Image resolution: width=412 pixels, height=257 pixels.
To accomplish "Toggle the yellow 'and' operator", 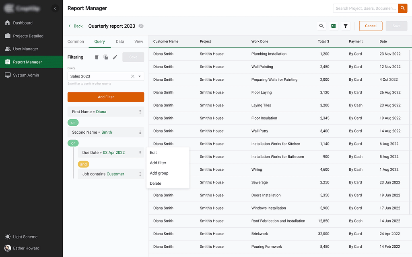I will [83, 164].
